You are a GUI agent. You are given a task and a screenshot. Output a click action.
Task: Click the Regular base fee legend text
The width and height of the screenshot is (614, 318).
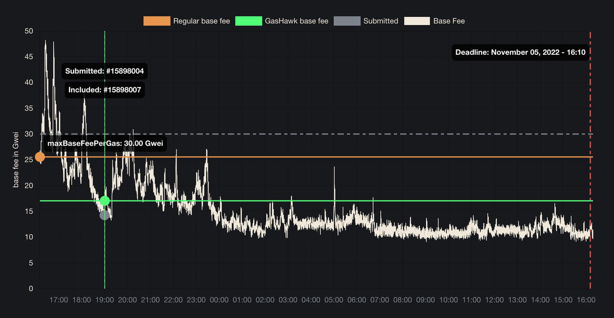pos(202,21)
